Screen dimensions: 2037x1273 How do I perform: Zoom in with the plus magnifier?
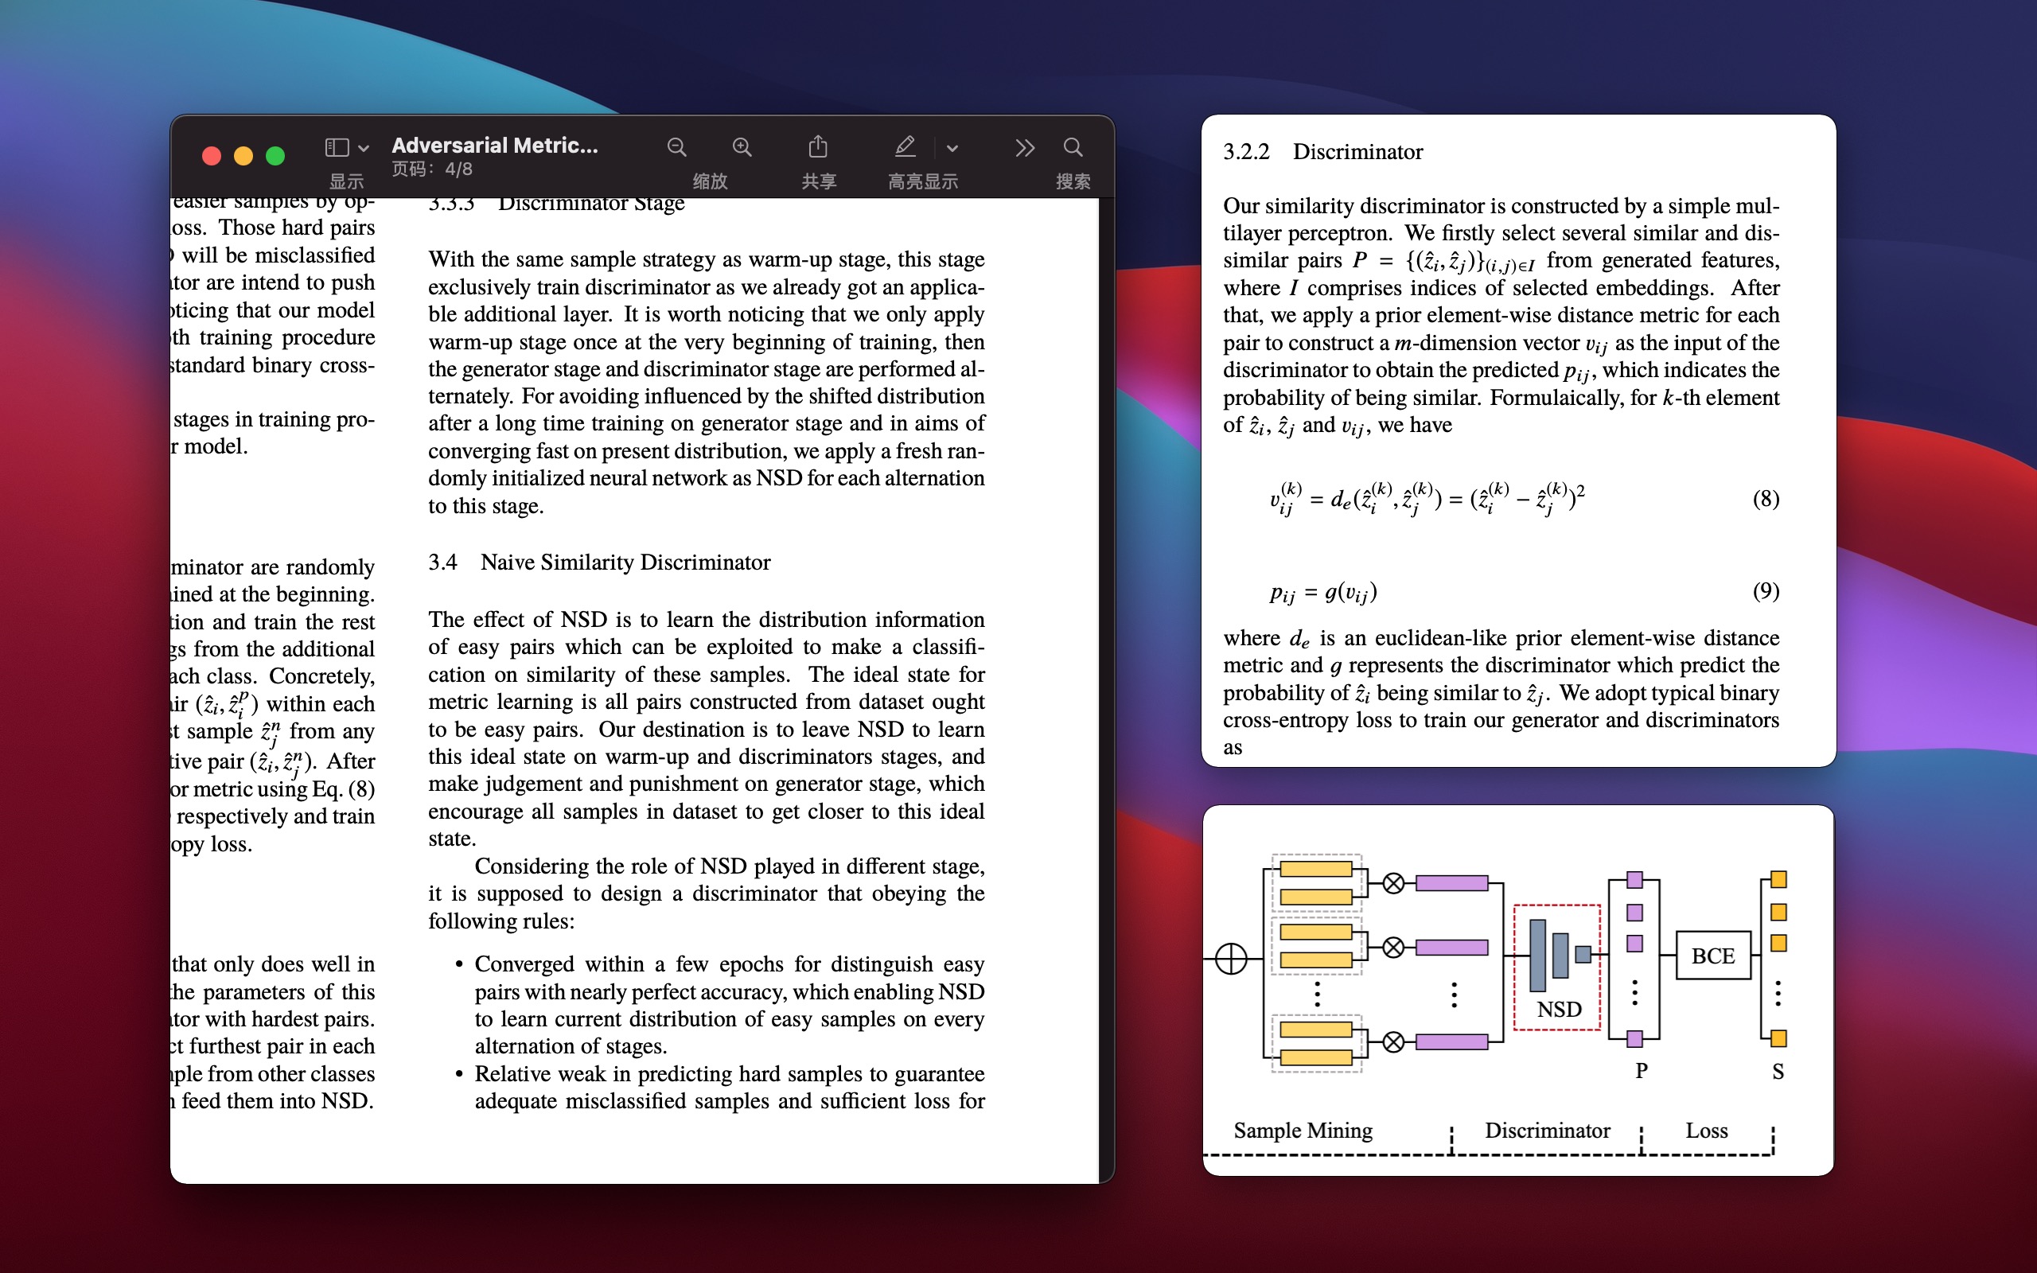click(742, 147)
